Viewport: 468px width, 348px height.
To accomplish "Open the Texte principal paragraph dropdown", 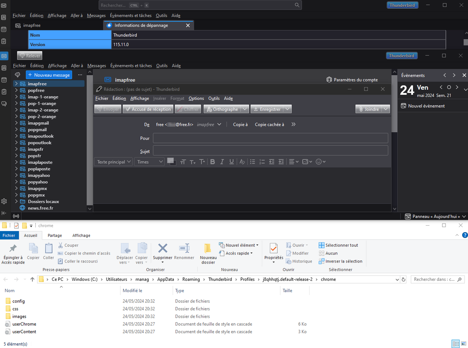I will point(113,162).
